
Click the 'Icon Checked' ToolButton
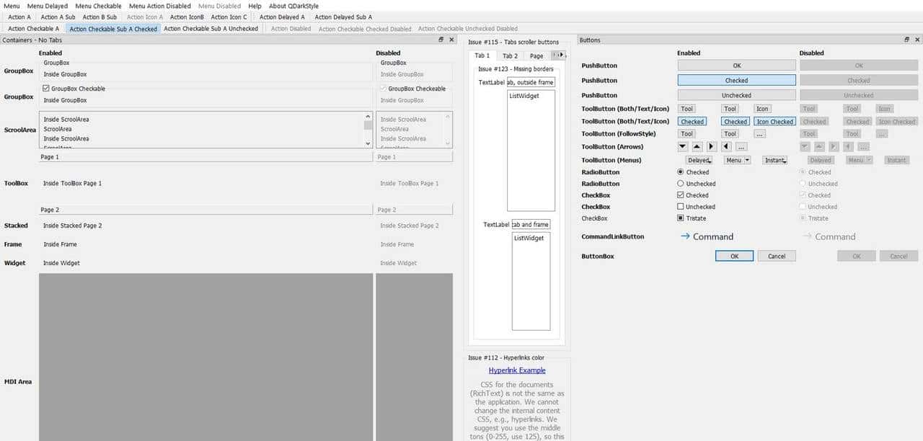click(774, 121)
